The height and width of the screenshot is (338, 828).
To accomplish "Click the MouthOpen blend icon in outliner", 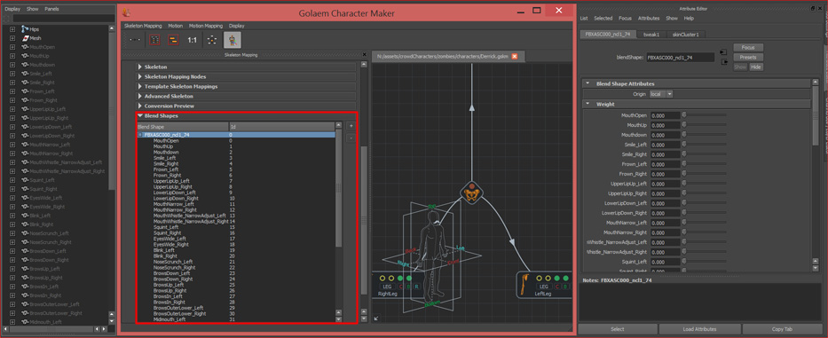I will pyautogui.click(x=25, y=47).
